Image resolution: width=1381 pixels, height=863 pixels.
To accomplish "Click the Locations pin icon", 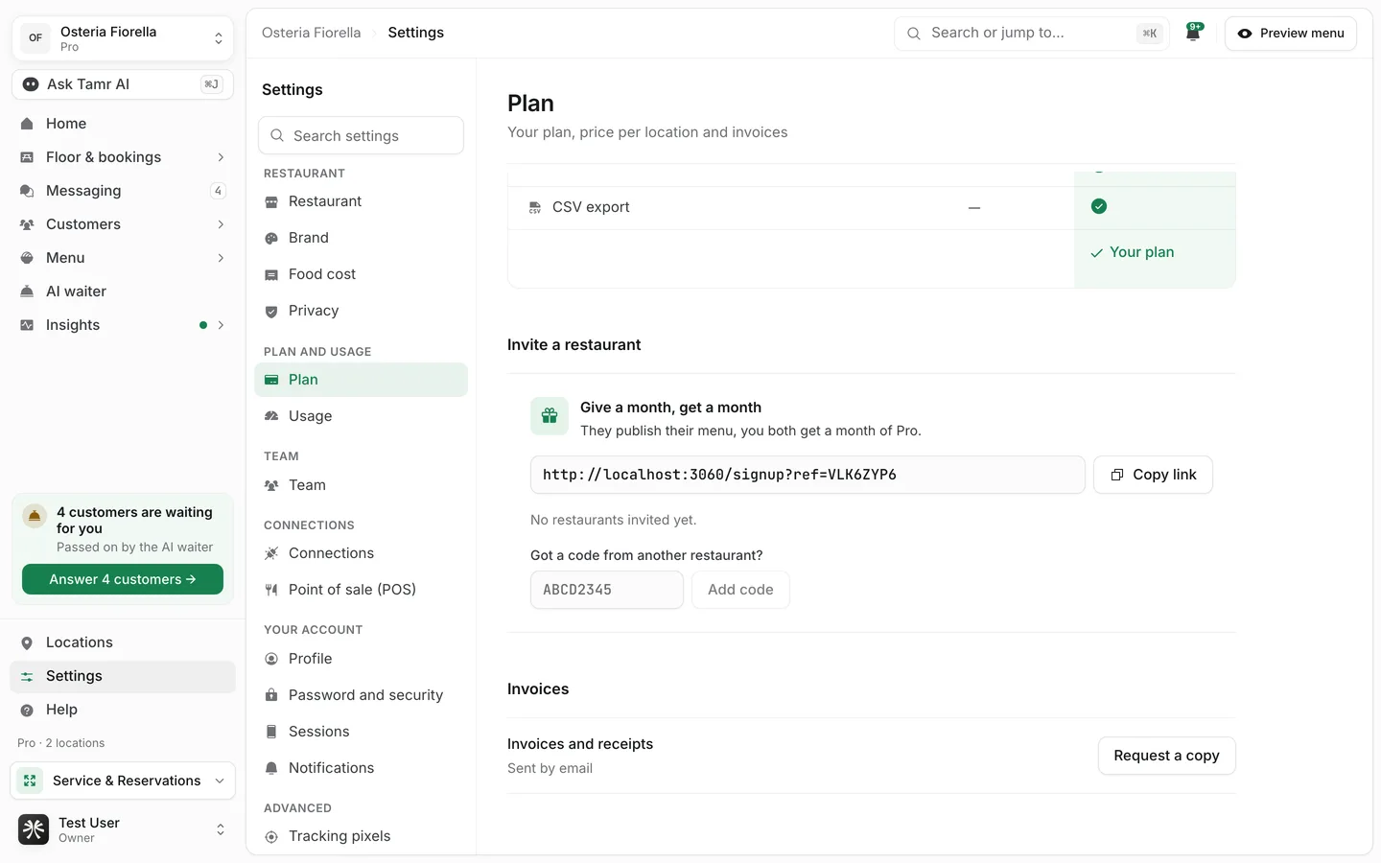I will [x=27, y=642].
